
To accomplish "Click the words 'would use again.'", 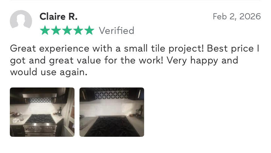I will 49,72.
